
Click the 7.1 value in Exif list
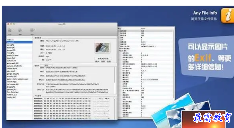142,82
